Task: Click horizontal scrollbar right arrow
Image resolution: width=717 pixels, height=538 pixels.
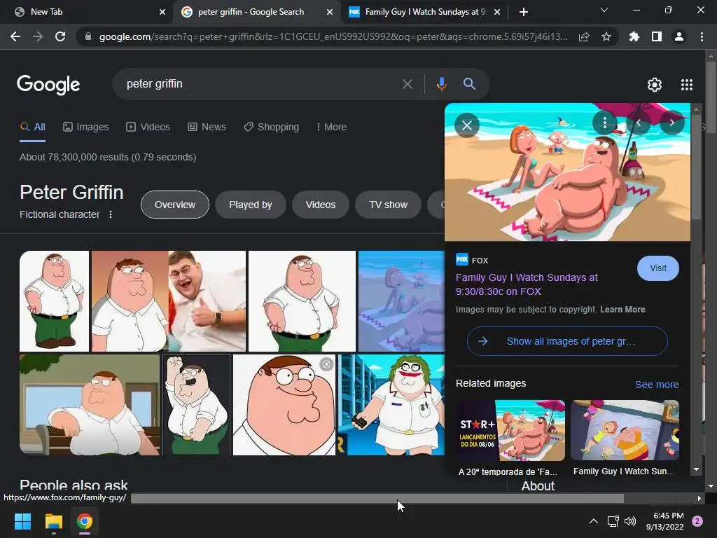Action: click(x=699, y=498)
